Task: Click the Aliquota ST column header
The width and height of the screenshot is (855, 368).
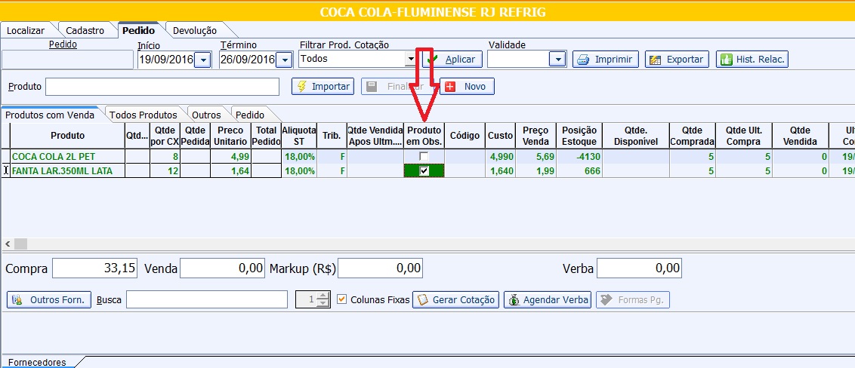Action: pos(299,136)
